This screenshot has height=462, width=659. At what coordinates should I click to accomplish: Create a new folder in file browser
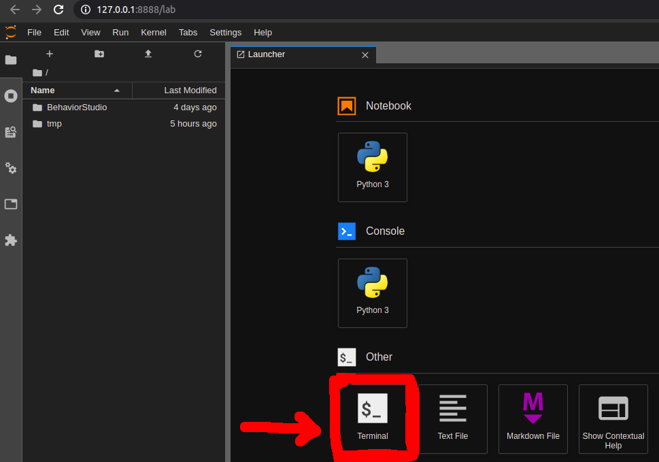pos(99,54)
